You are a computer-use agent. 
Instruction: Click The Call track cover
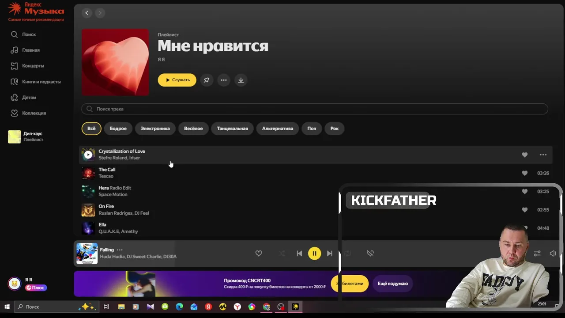point(88,173)
